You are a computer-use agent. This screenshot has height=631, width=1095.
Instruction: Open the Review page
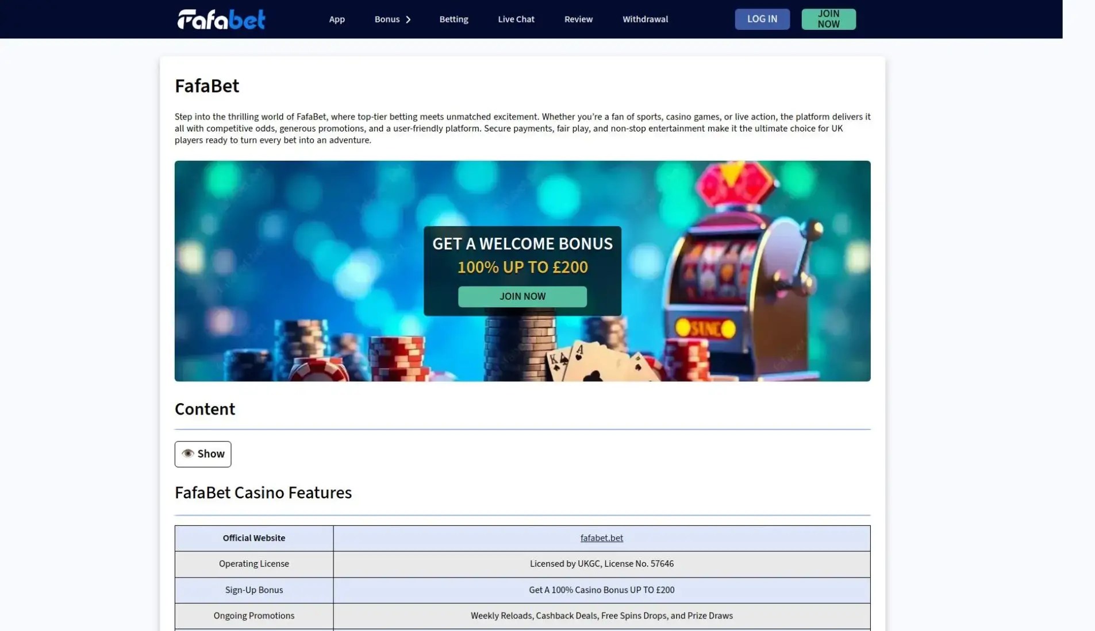[x=578, y=19]
